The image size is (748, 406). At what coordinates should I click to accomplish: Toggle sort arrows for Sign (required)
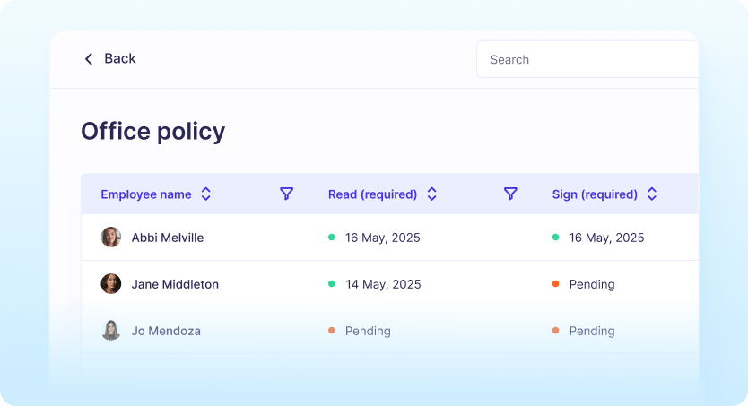click(652, 194)
